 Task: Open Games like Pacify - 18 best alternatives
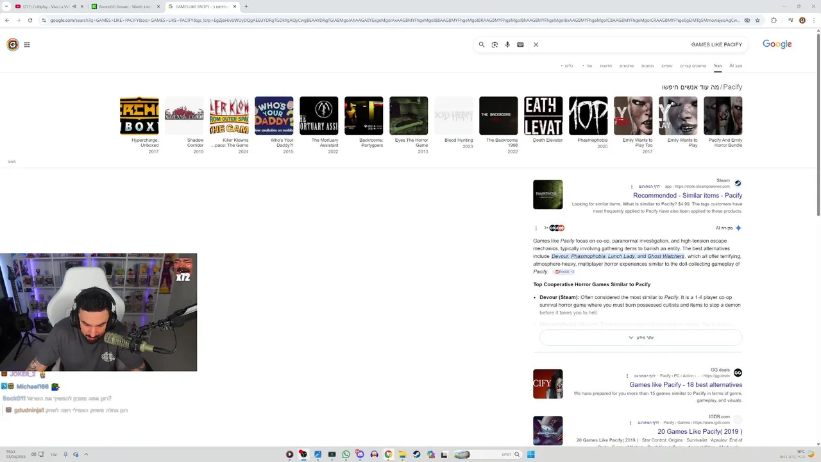tap(686, 385)
